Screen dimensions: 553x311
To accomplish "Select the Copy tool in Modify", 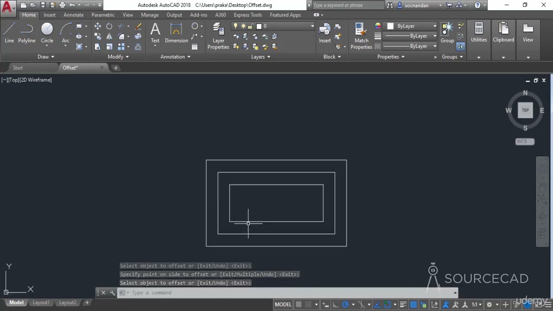I will point(98,37).
